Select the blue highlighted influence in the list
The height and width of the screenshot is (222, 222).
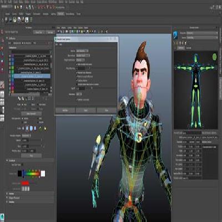tap(32, 76)
